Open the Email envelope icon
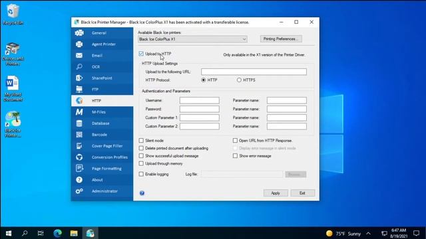Screen dimensions: 426x239 [x=79, y=56]
